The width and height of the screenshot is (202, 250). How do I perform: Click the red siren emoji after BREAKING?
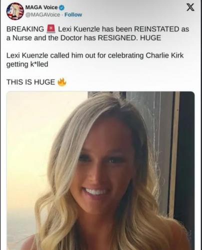coord(51,28)
